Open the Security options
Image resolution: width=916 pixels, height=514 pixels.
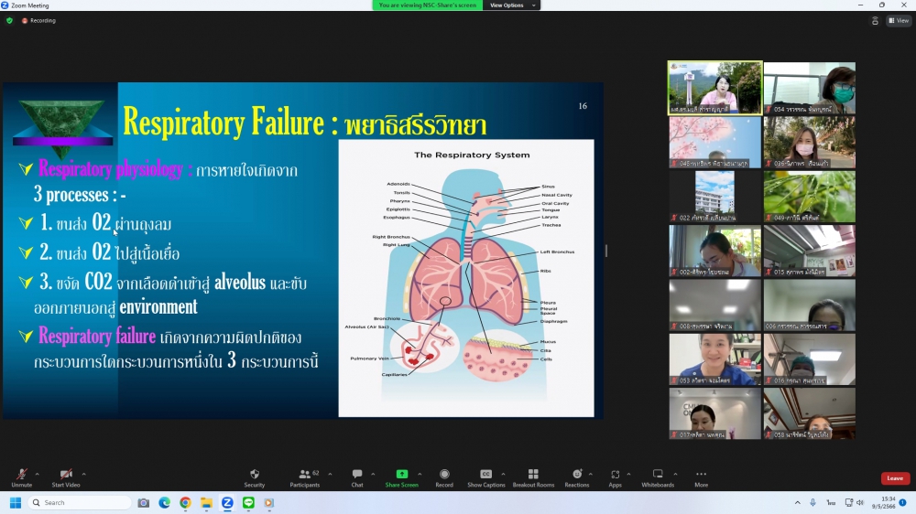click(254, 477)
